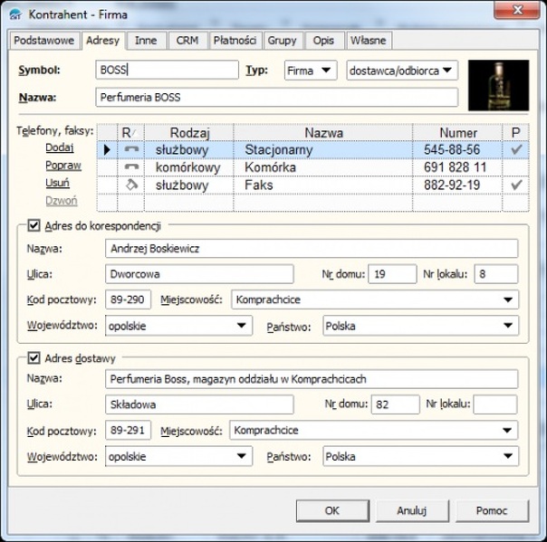547x542 pixels.
Task: Toggle the Adres dostawy checkbox
Action: tap(34, 358)
